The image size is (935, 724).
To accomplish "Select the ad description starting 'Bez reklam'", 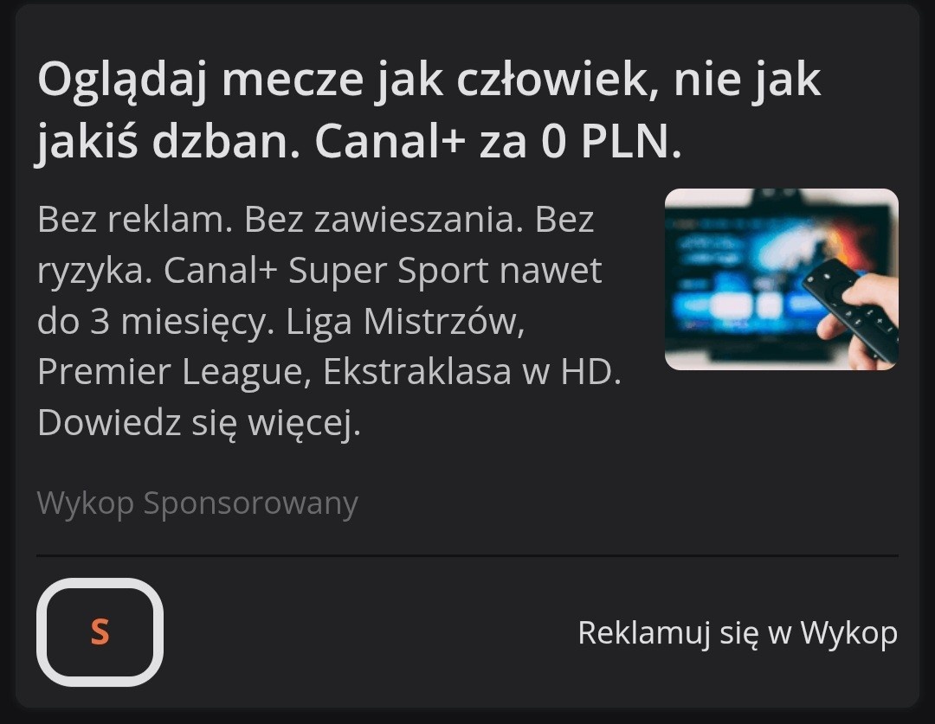I will pyautogui.click(x=329, y=322).
